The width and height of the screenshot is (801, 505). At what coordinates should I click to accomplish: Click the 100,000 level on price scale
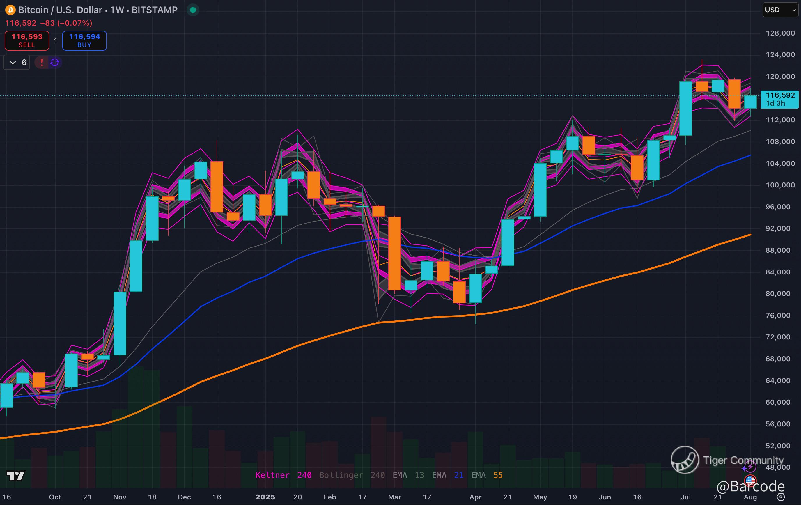click(x=780, y=185)
